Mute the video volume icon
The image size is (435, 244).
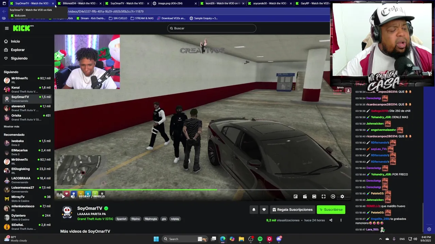point(73,196)
